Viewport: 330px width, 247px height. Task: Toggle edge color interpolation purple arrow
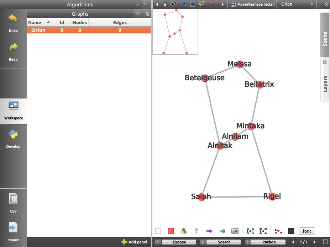pyautogui.click(x=209, y=231)
